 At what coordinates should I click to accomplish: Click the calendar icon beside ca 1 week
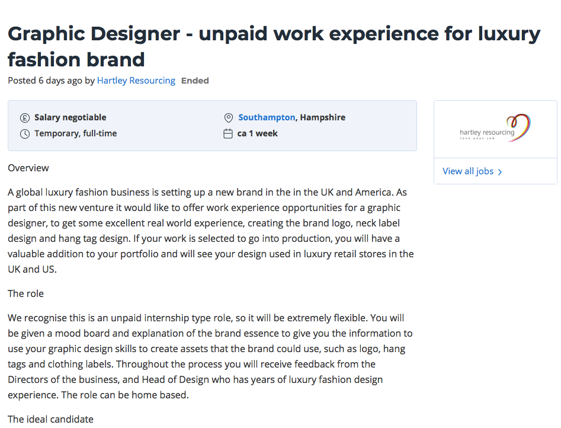coord(228,134)
